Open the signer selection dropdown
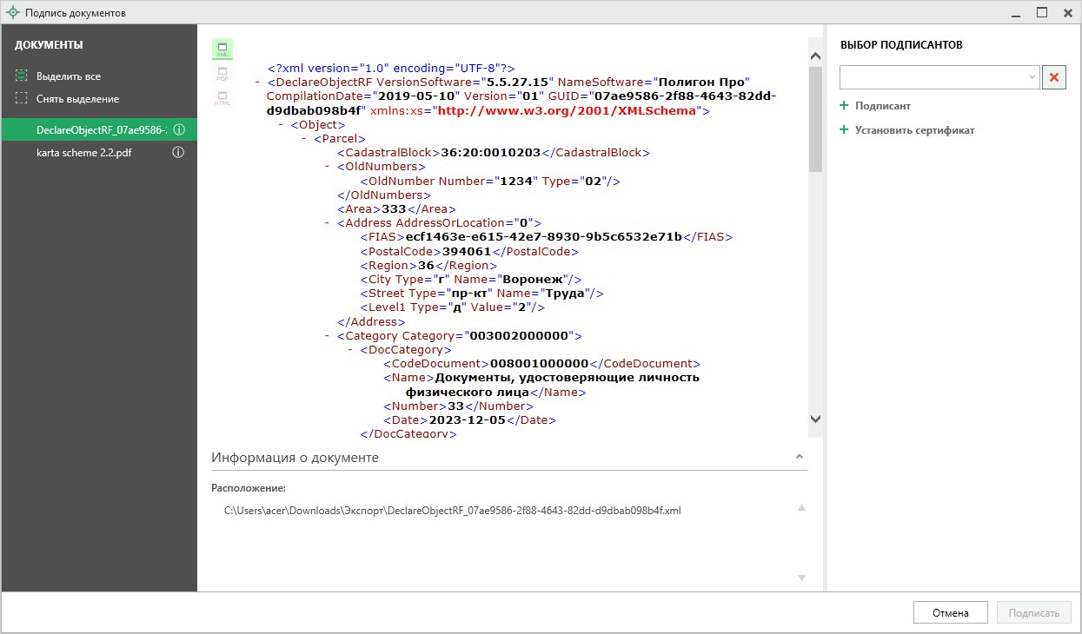Viewport: 1082px width, 634px height. point(1032,77)
